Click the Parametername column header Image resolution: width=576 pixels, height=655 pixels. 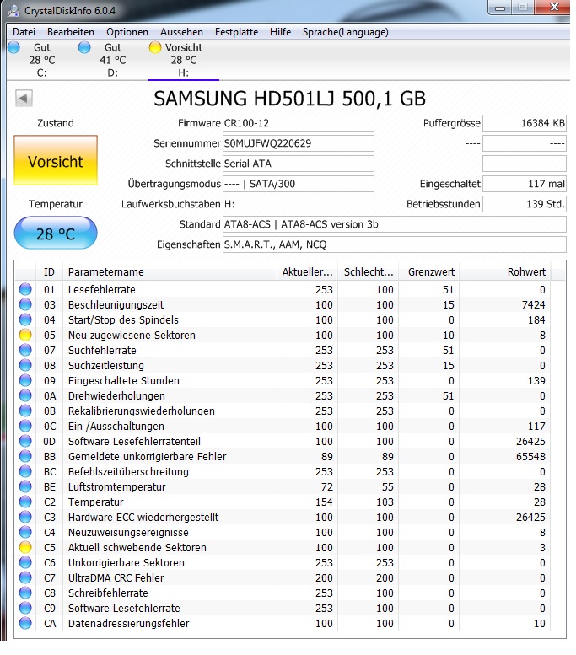coord(170,272)
